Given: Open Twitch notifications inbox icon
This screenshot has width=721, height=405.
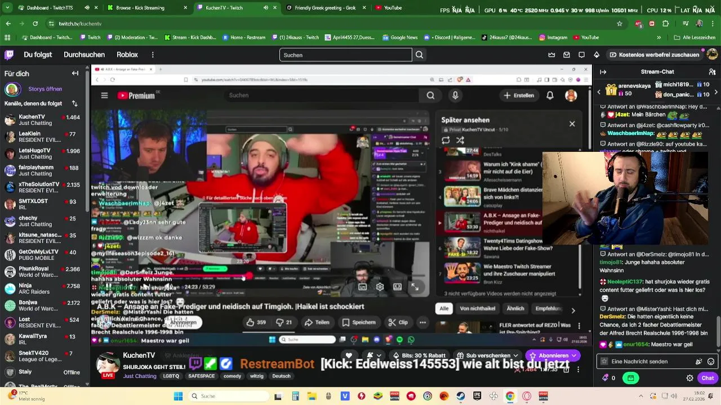Looking at the screenshot, I should coord(567,55).
